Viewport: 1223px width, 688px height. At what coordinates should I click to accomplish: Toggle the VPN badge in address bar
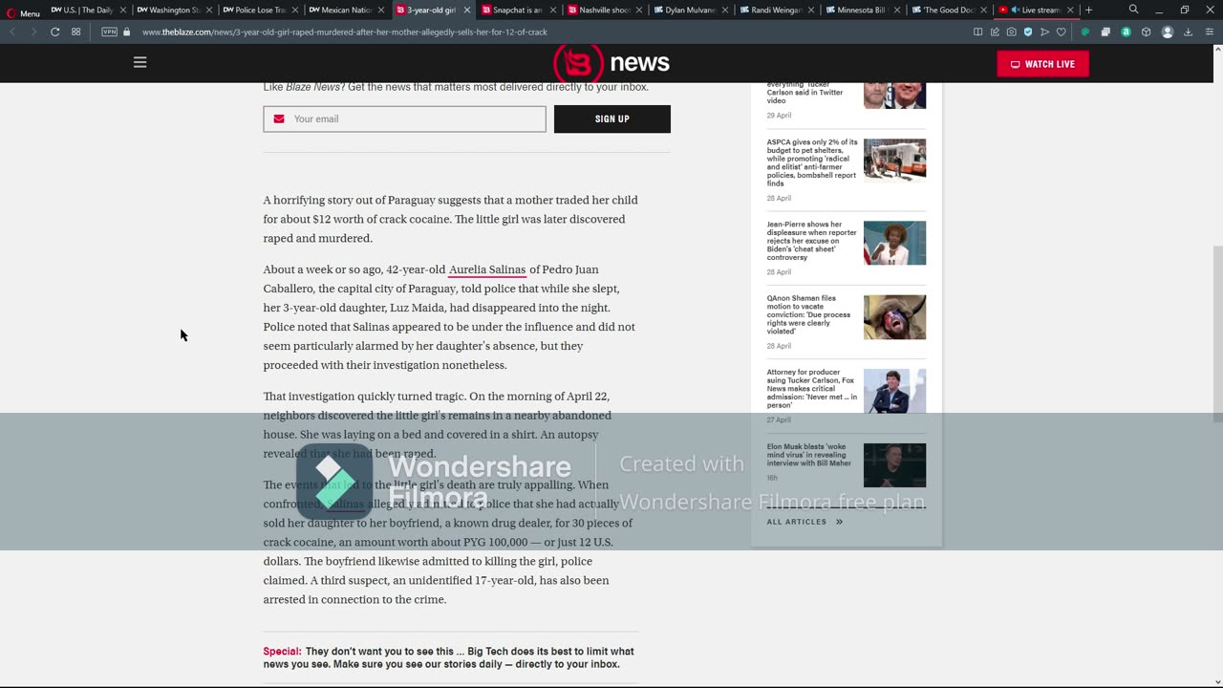point(109,32)
